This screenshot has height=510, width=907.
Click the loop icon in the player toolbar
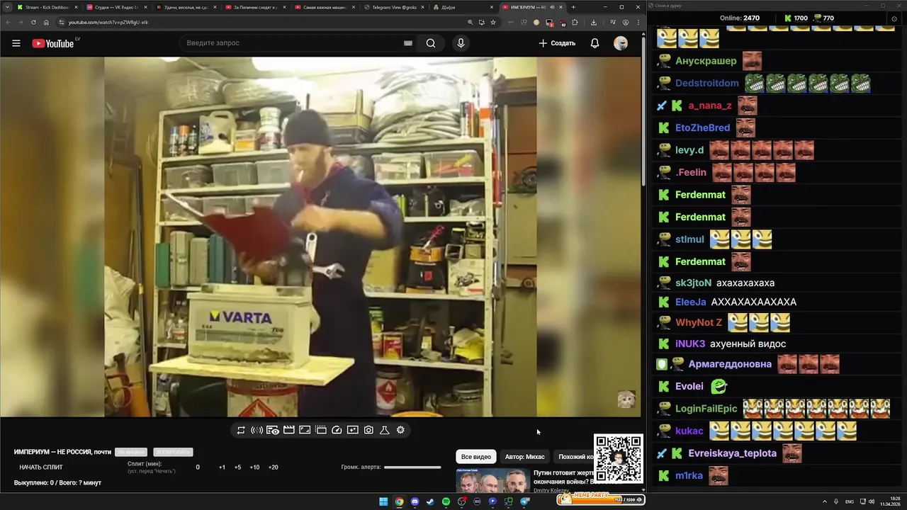pos(241,430)
